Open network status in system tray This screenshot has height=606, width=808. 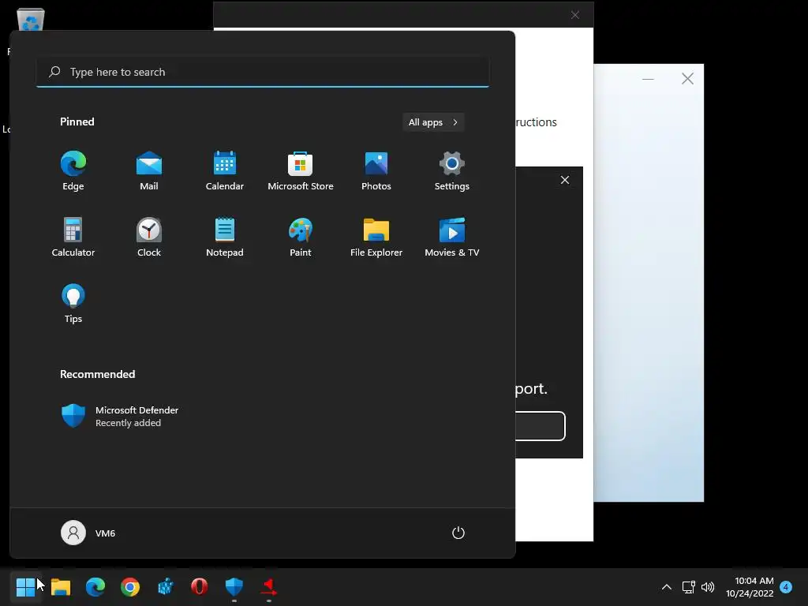[688, 587]
